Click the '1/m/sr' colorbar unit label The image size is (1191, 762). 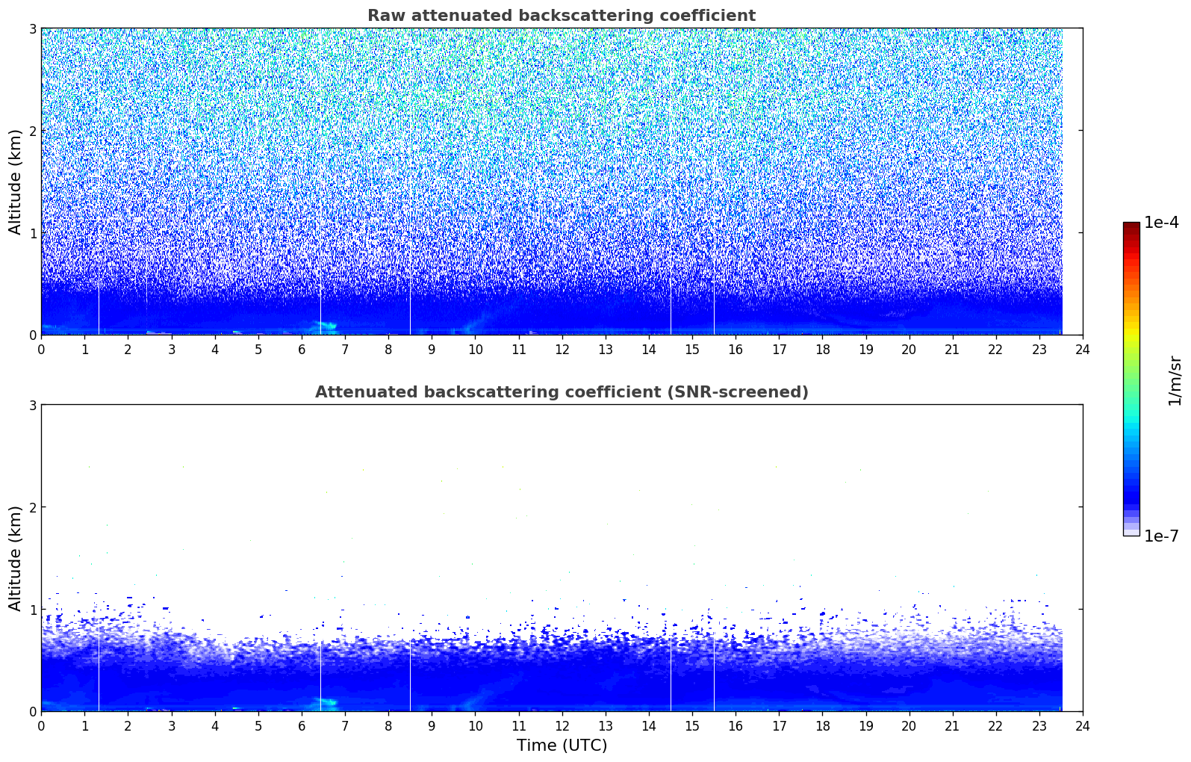(x=1175, y=380)
